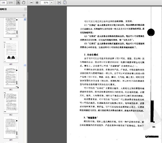Click the total page count '/ 279'
Screen dimensions: 162x143
tap(10, 3)
